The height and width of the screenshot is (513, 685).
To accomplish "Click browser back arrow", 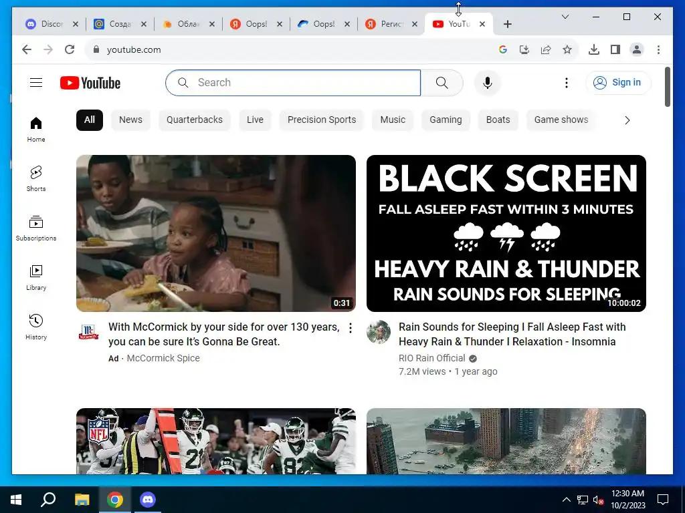I will point(27,49).
